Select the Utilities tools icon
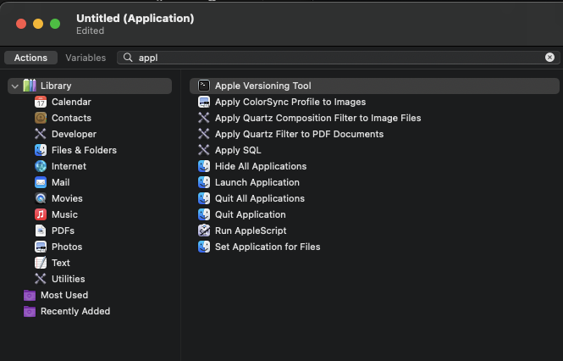The width and height of the screenshot is (563, 361). pos(41,279)
